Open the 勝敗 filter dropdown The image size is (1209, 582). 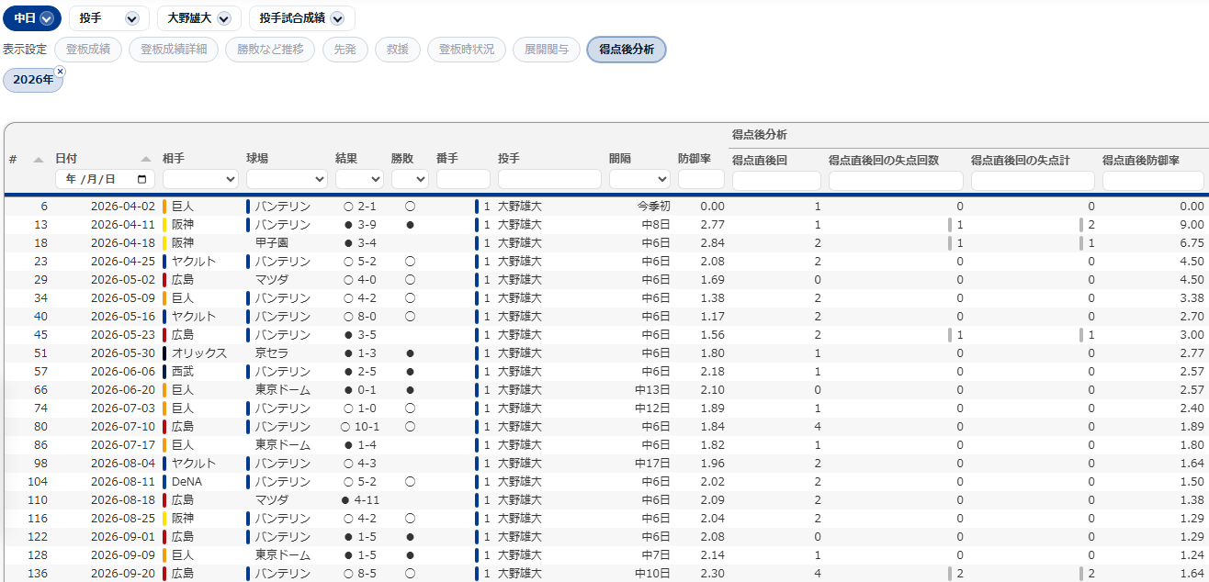pos(410,179)
